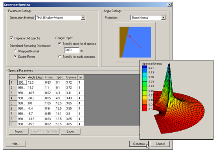Click the Gamma column header

[71, 77]
